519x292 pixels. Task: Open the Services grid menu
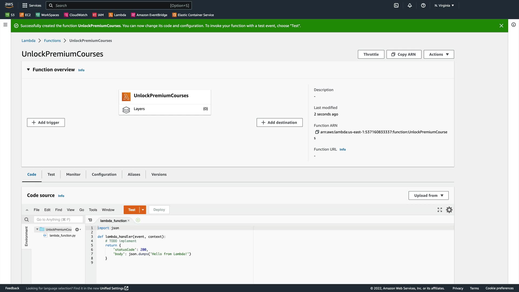(25, 5)
